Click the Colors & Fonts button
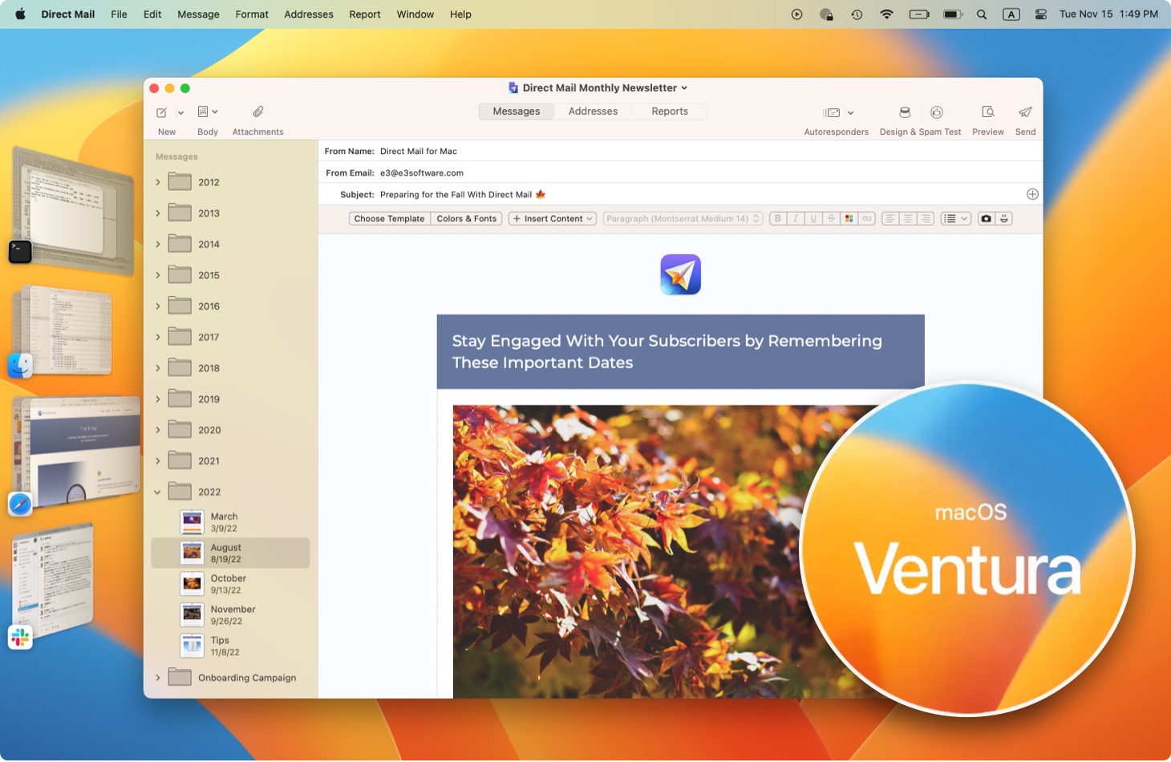Screen dimensions: 1171x762 (x=467, y=218)
